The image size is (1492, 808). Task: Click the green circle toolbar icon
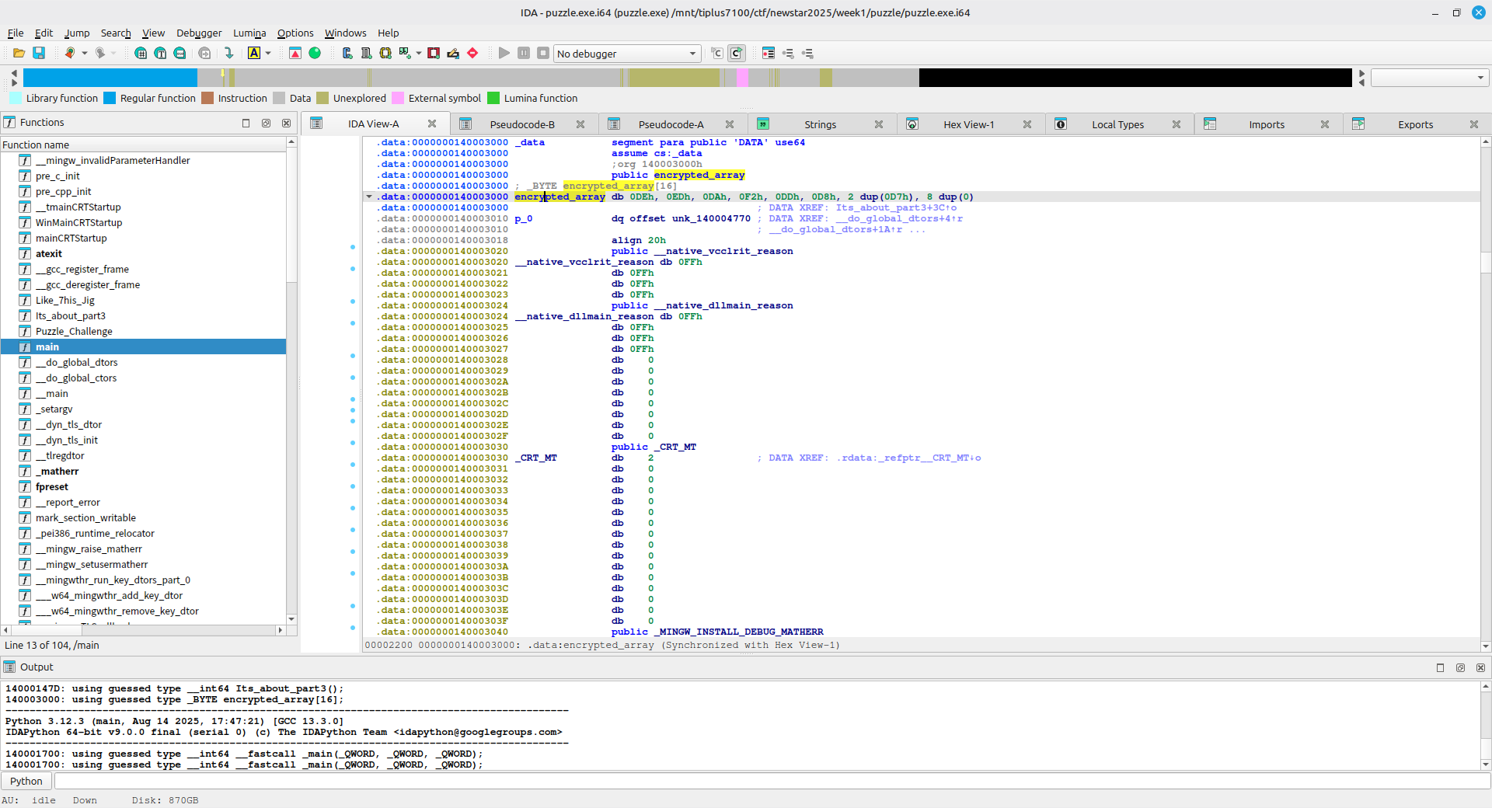point(315,53)
